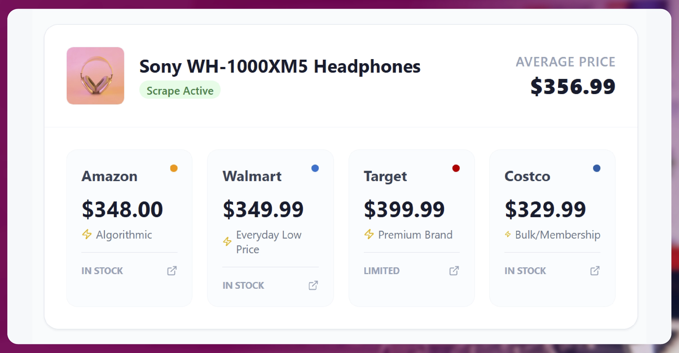Open Costco listing external link icon
Viewport: 679px width, 353px height.
[595, 271]
